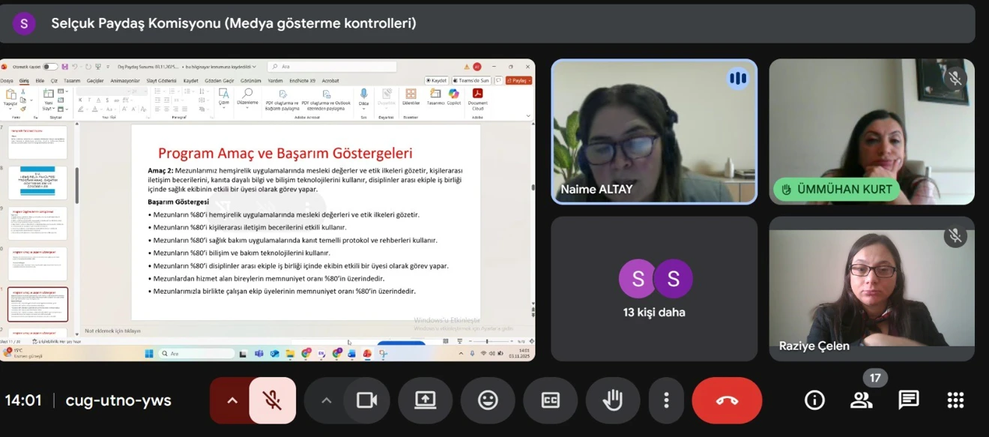
Task: Expand video settings chevron beside camera
Action: [x=326, y=400]
